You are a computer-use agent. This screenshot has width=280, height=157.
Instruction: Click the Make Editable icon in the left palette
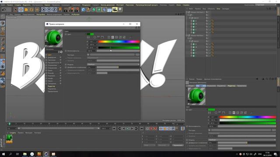3,17
